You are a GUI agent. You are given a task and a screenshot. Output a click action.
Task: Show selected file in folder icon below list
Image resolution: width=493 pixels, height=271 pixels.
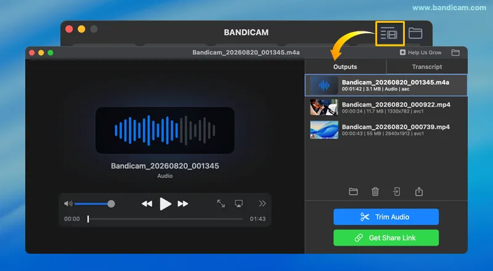[353, 192]
